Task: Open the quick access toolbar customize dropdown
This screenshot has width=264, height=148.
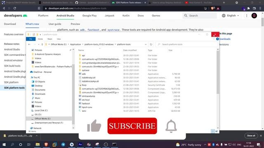Action: pos(40,35)
